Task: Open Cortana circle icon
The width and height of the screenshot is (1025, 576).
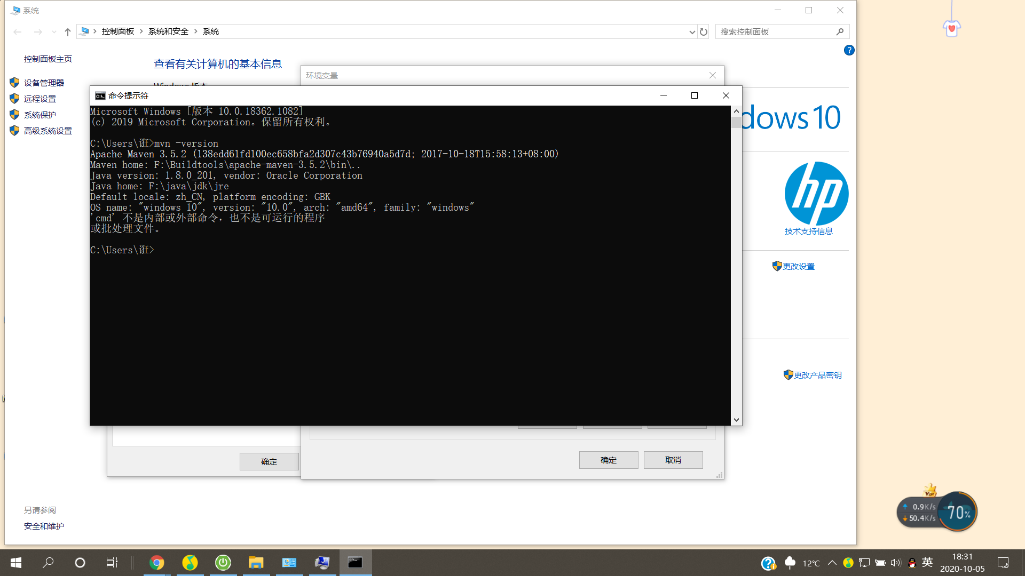Action: [x=80, y=563]
